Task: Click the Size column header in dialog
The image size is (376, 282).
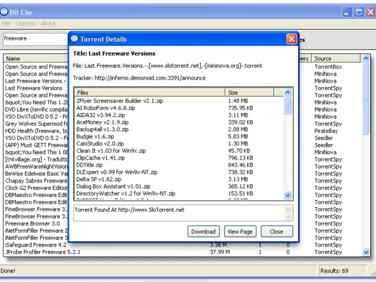Action: (x=250, y=93)
